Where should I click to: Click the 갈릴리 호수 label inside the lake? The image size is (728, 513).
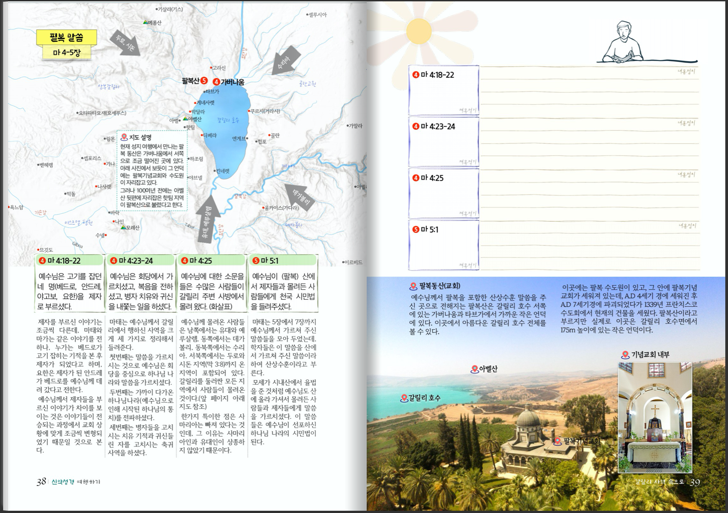[x=228, y=120]
